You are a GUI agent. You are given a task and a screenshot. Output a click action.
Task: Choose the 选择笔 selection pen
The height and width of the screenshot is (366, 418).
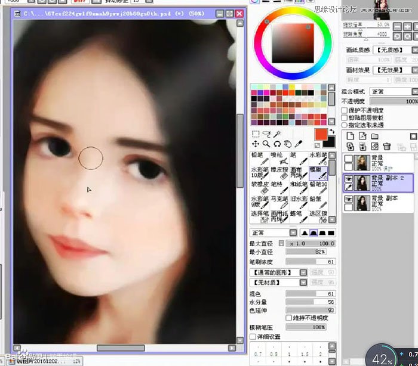[260, 217]
